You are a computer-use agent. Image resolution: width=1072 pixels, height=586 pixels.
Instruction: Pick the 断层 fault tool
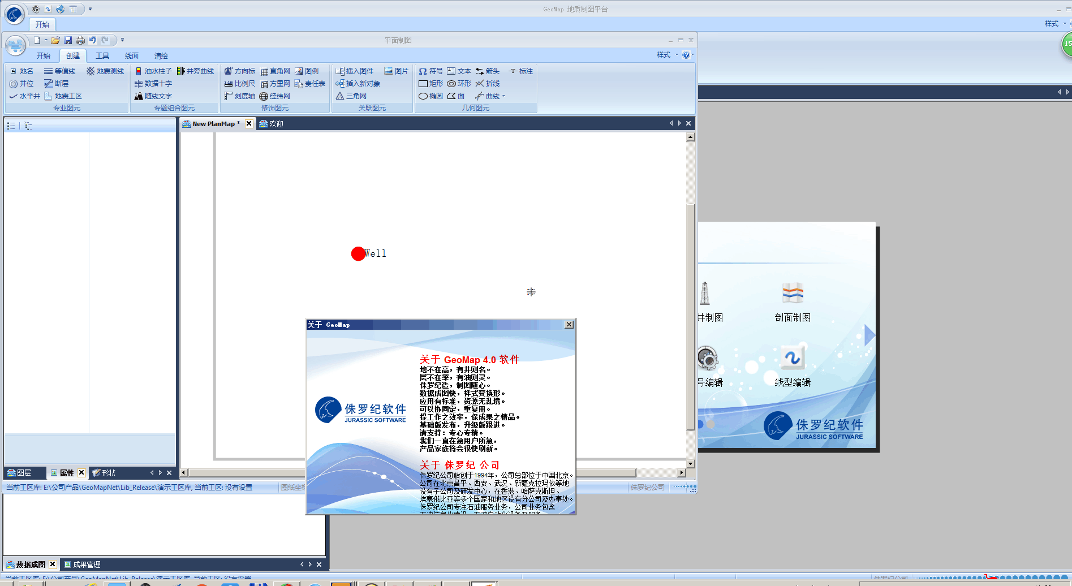tap(57, 84)
